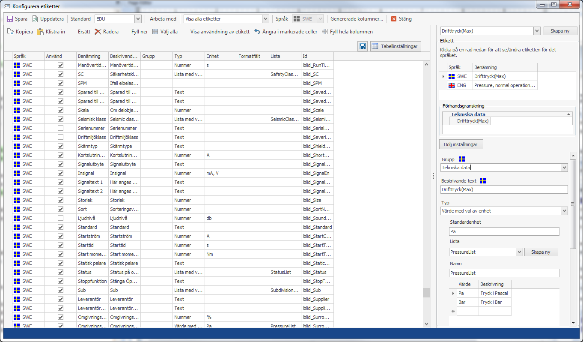Click Dölj inställningar button
Screen dimensions: 583x342
coord(461,144)
